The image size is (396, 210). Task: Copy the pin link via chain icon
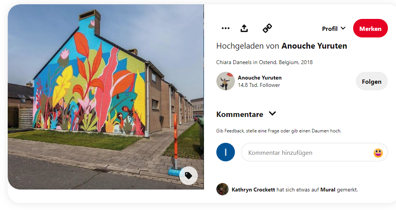point(267,28)
